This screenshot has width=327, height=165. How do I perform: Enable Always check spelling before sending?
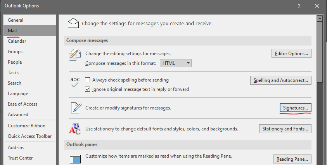pyautogui.click(x=88, y=80)
